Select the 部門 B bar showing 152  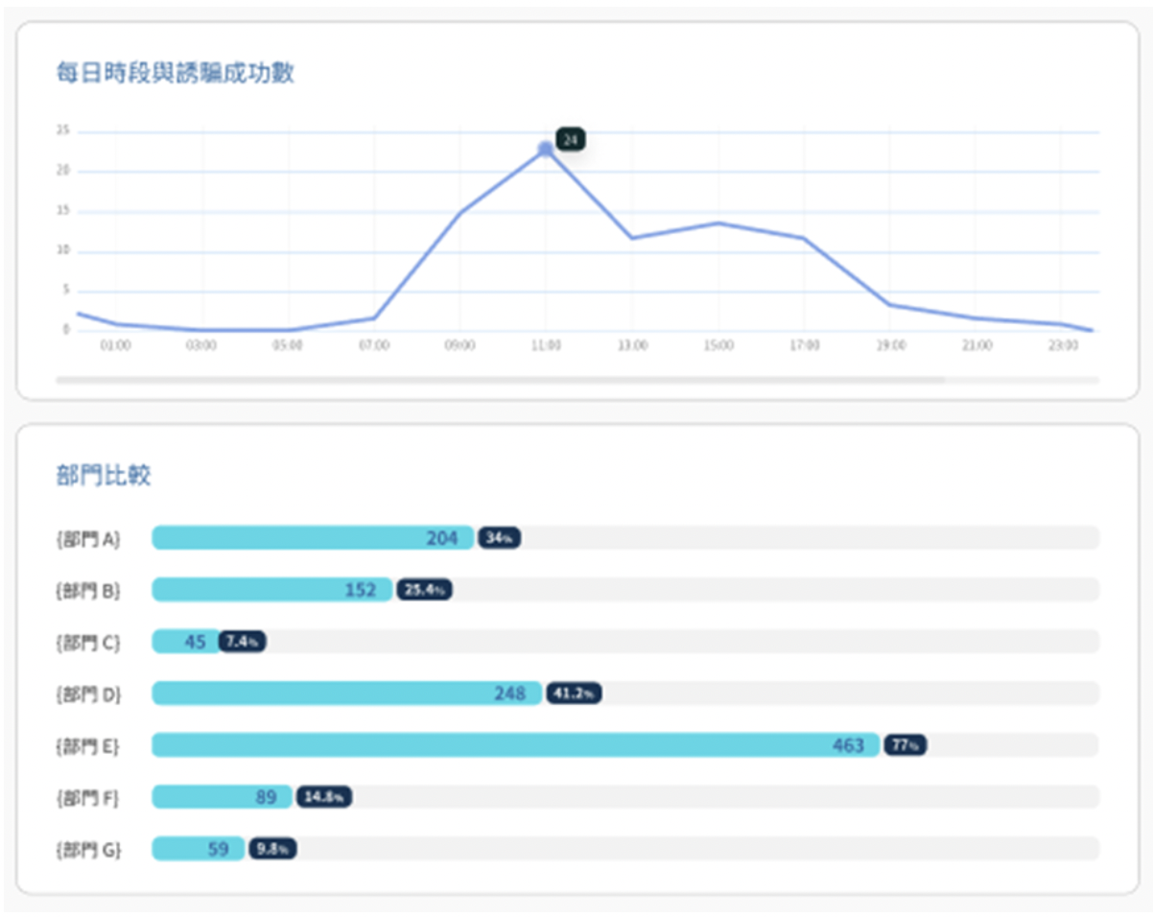[x=272, y=590]
